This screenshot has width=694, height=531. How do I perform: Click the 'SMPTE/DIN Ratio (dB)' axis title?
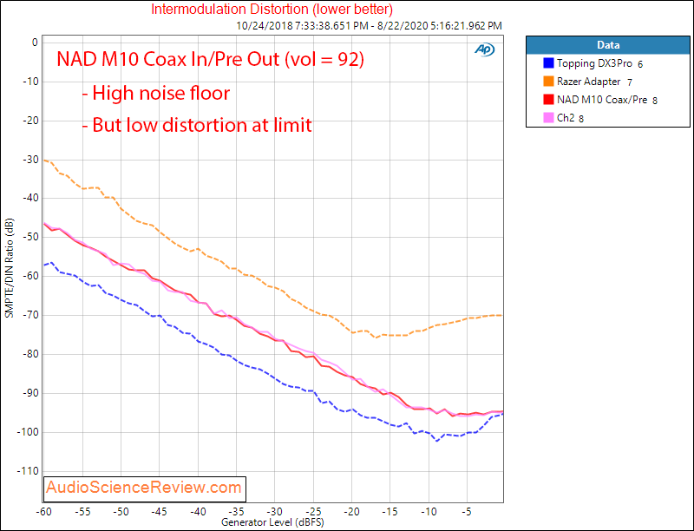pos(10,268)
